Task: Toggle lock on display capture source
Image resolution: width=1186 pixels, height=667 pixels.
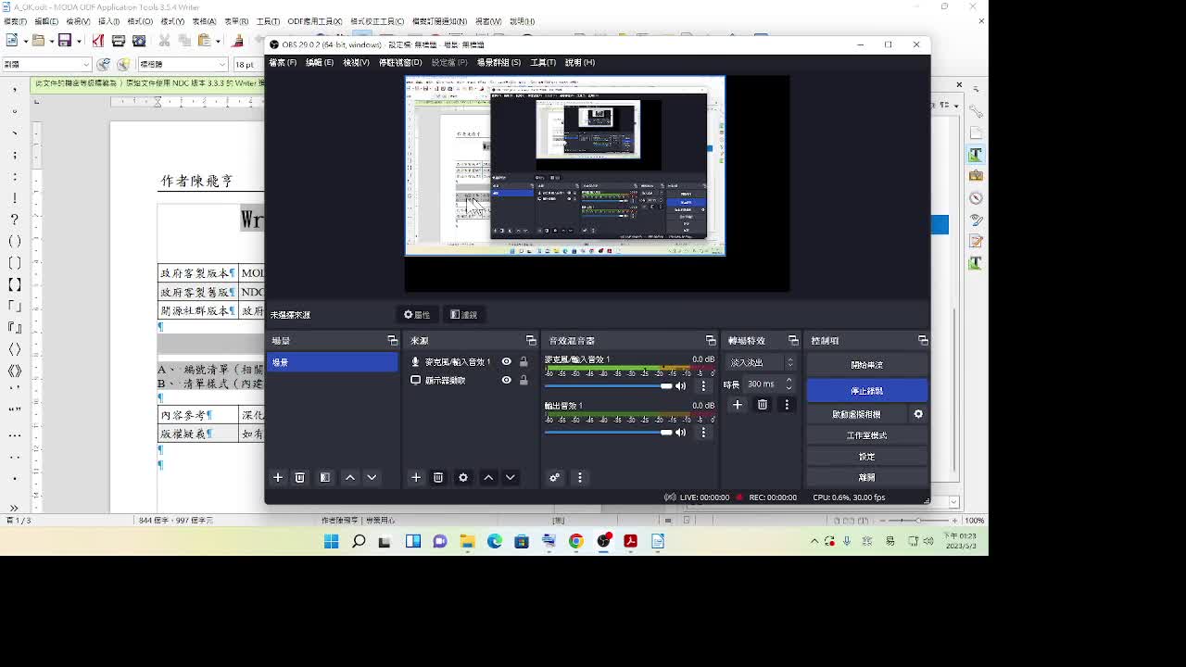Action: (x=524, y=380)
